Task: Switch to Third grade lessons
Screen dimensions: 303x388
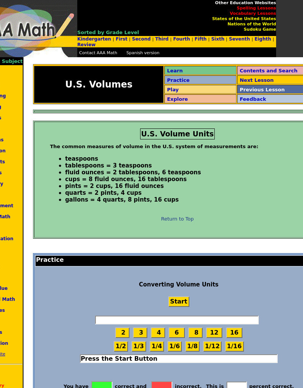Action: [162, 39]
